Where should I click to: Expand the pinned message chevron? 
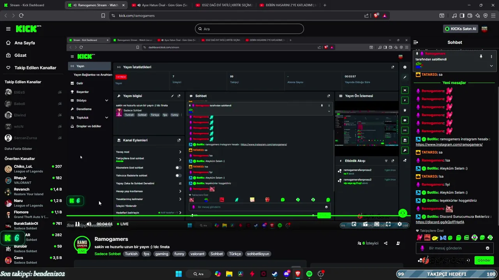pos(491,66)
